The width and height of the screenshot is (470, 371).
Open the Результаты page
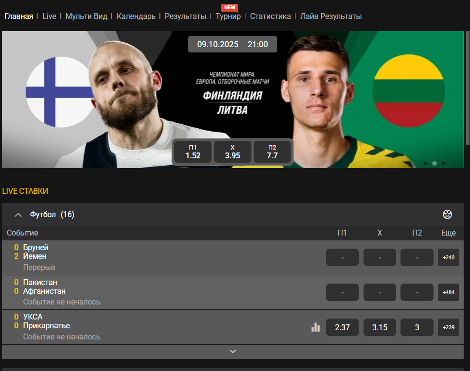point(186,16)
